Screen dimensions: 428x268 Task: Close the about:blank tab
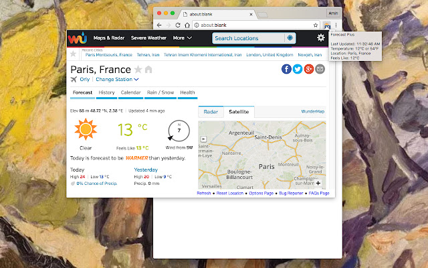click(x=251, y=14)
